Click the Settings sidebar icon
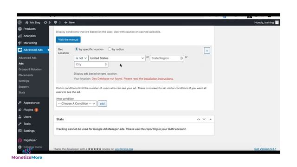 [20, 131]
